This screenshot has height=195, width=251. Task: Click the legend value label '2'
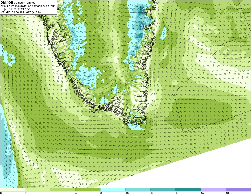coord(26,193)
